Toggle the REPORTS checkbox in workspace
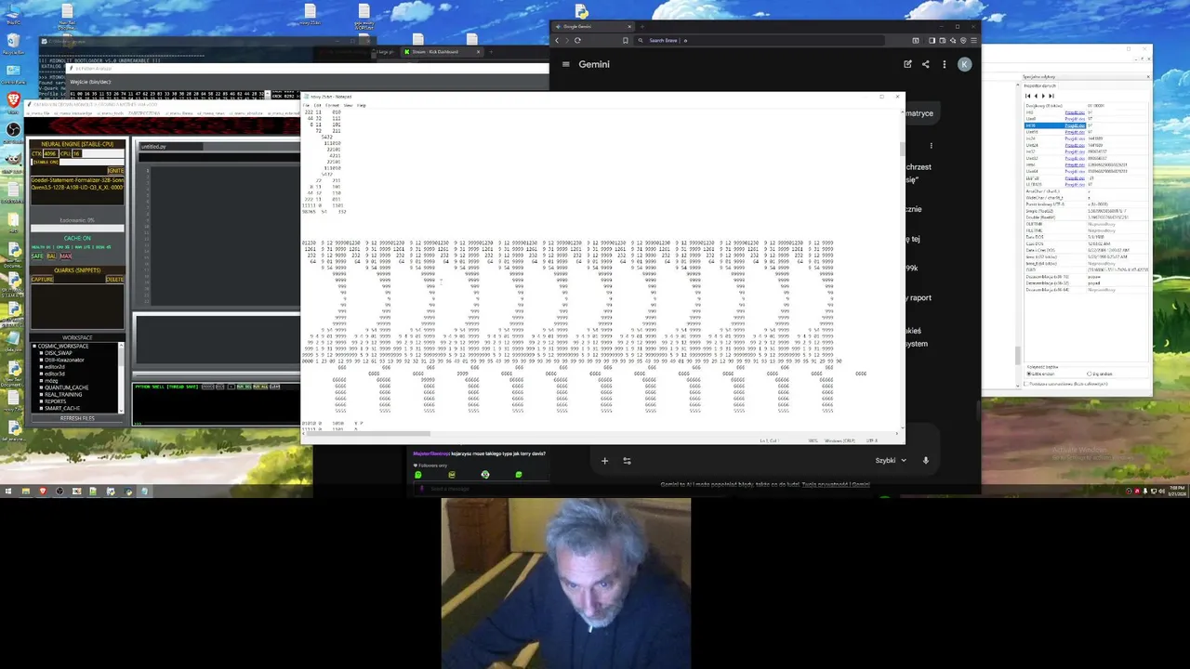 click(x=41, y=401)
